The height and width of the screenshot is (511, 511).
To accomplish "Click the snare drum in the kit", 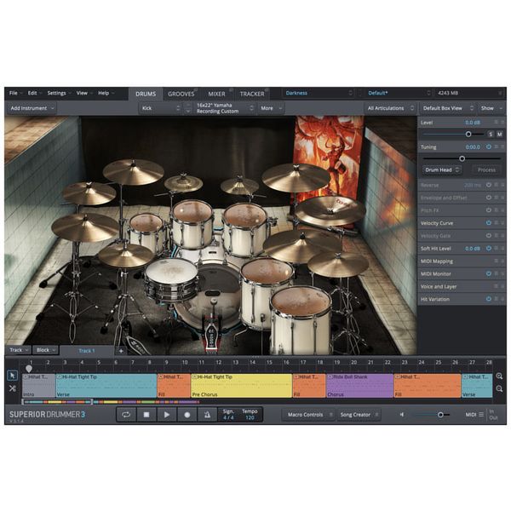I will coord(171,281).
